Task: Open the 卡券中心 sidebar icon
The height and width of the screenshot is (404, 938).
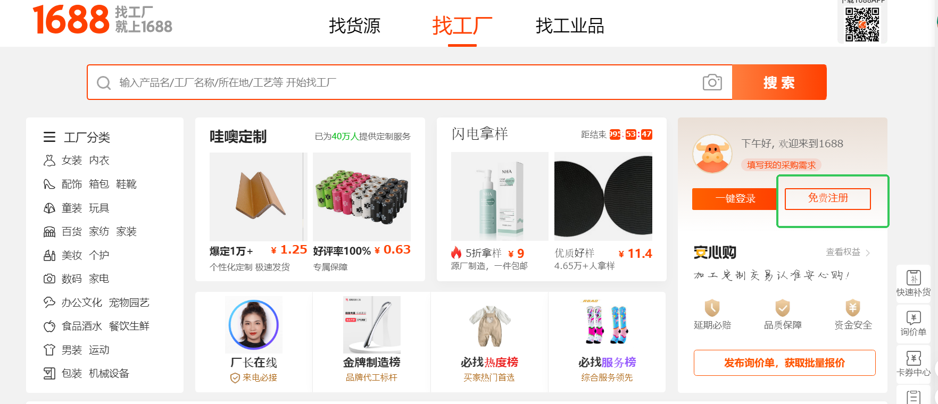Action: point(914,358)
